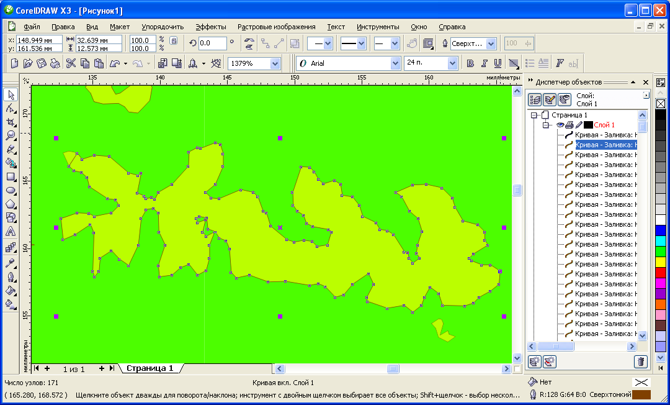Screen dimensions: 670x405
Task: Toggle visibility eye icon of Слой 1
Action: [x=560, y=125]
